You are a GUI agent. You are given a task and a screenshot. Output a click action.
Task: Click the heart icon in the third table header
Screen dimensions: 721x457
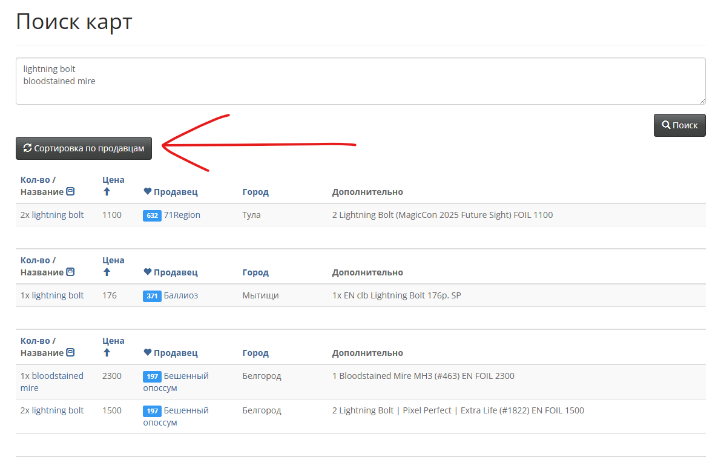coord(148,353)
